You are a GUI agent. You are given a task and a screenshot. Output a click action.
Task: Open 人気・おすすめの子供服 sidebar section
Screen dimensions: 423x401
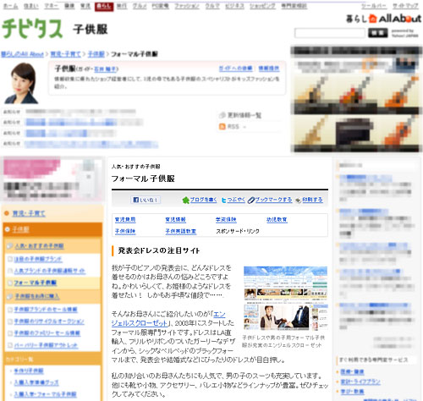[39, 246]
